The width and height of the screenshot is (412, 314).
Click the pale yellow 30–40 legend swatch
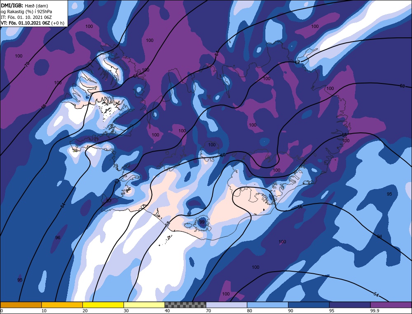(144, 305)
